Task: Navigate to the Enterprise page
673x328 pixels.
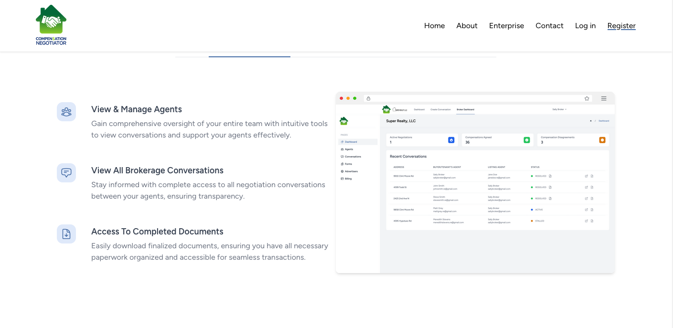Action: [x=506, y=26]
